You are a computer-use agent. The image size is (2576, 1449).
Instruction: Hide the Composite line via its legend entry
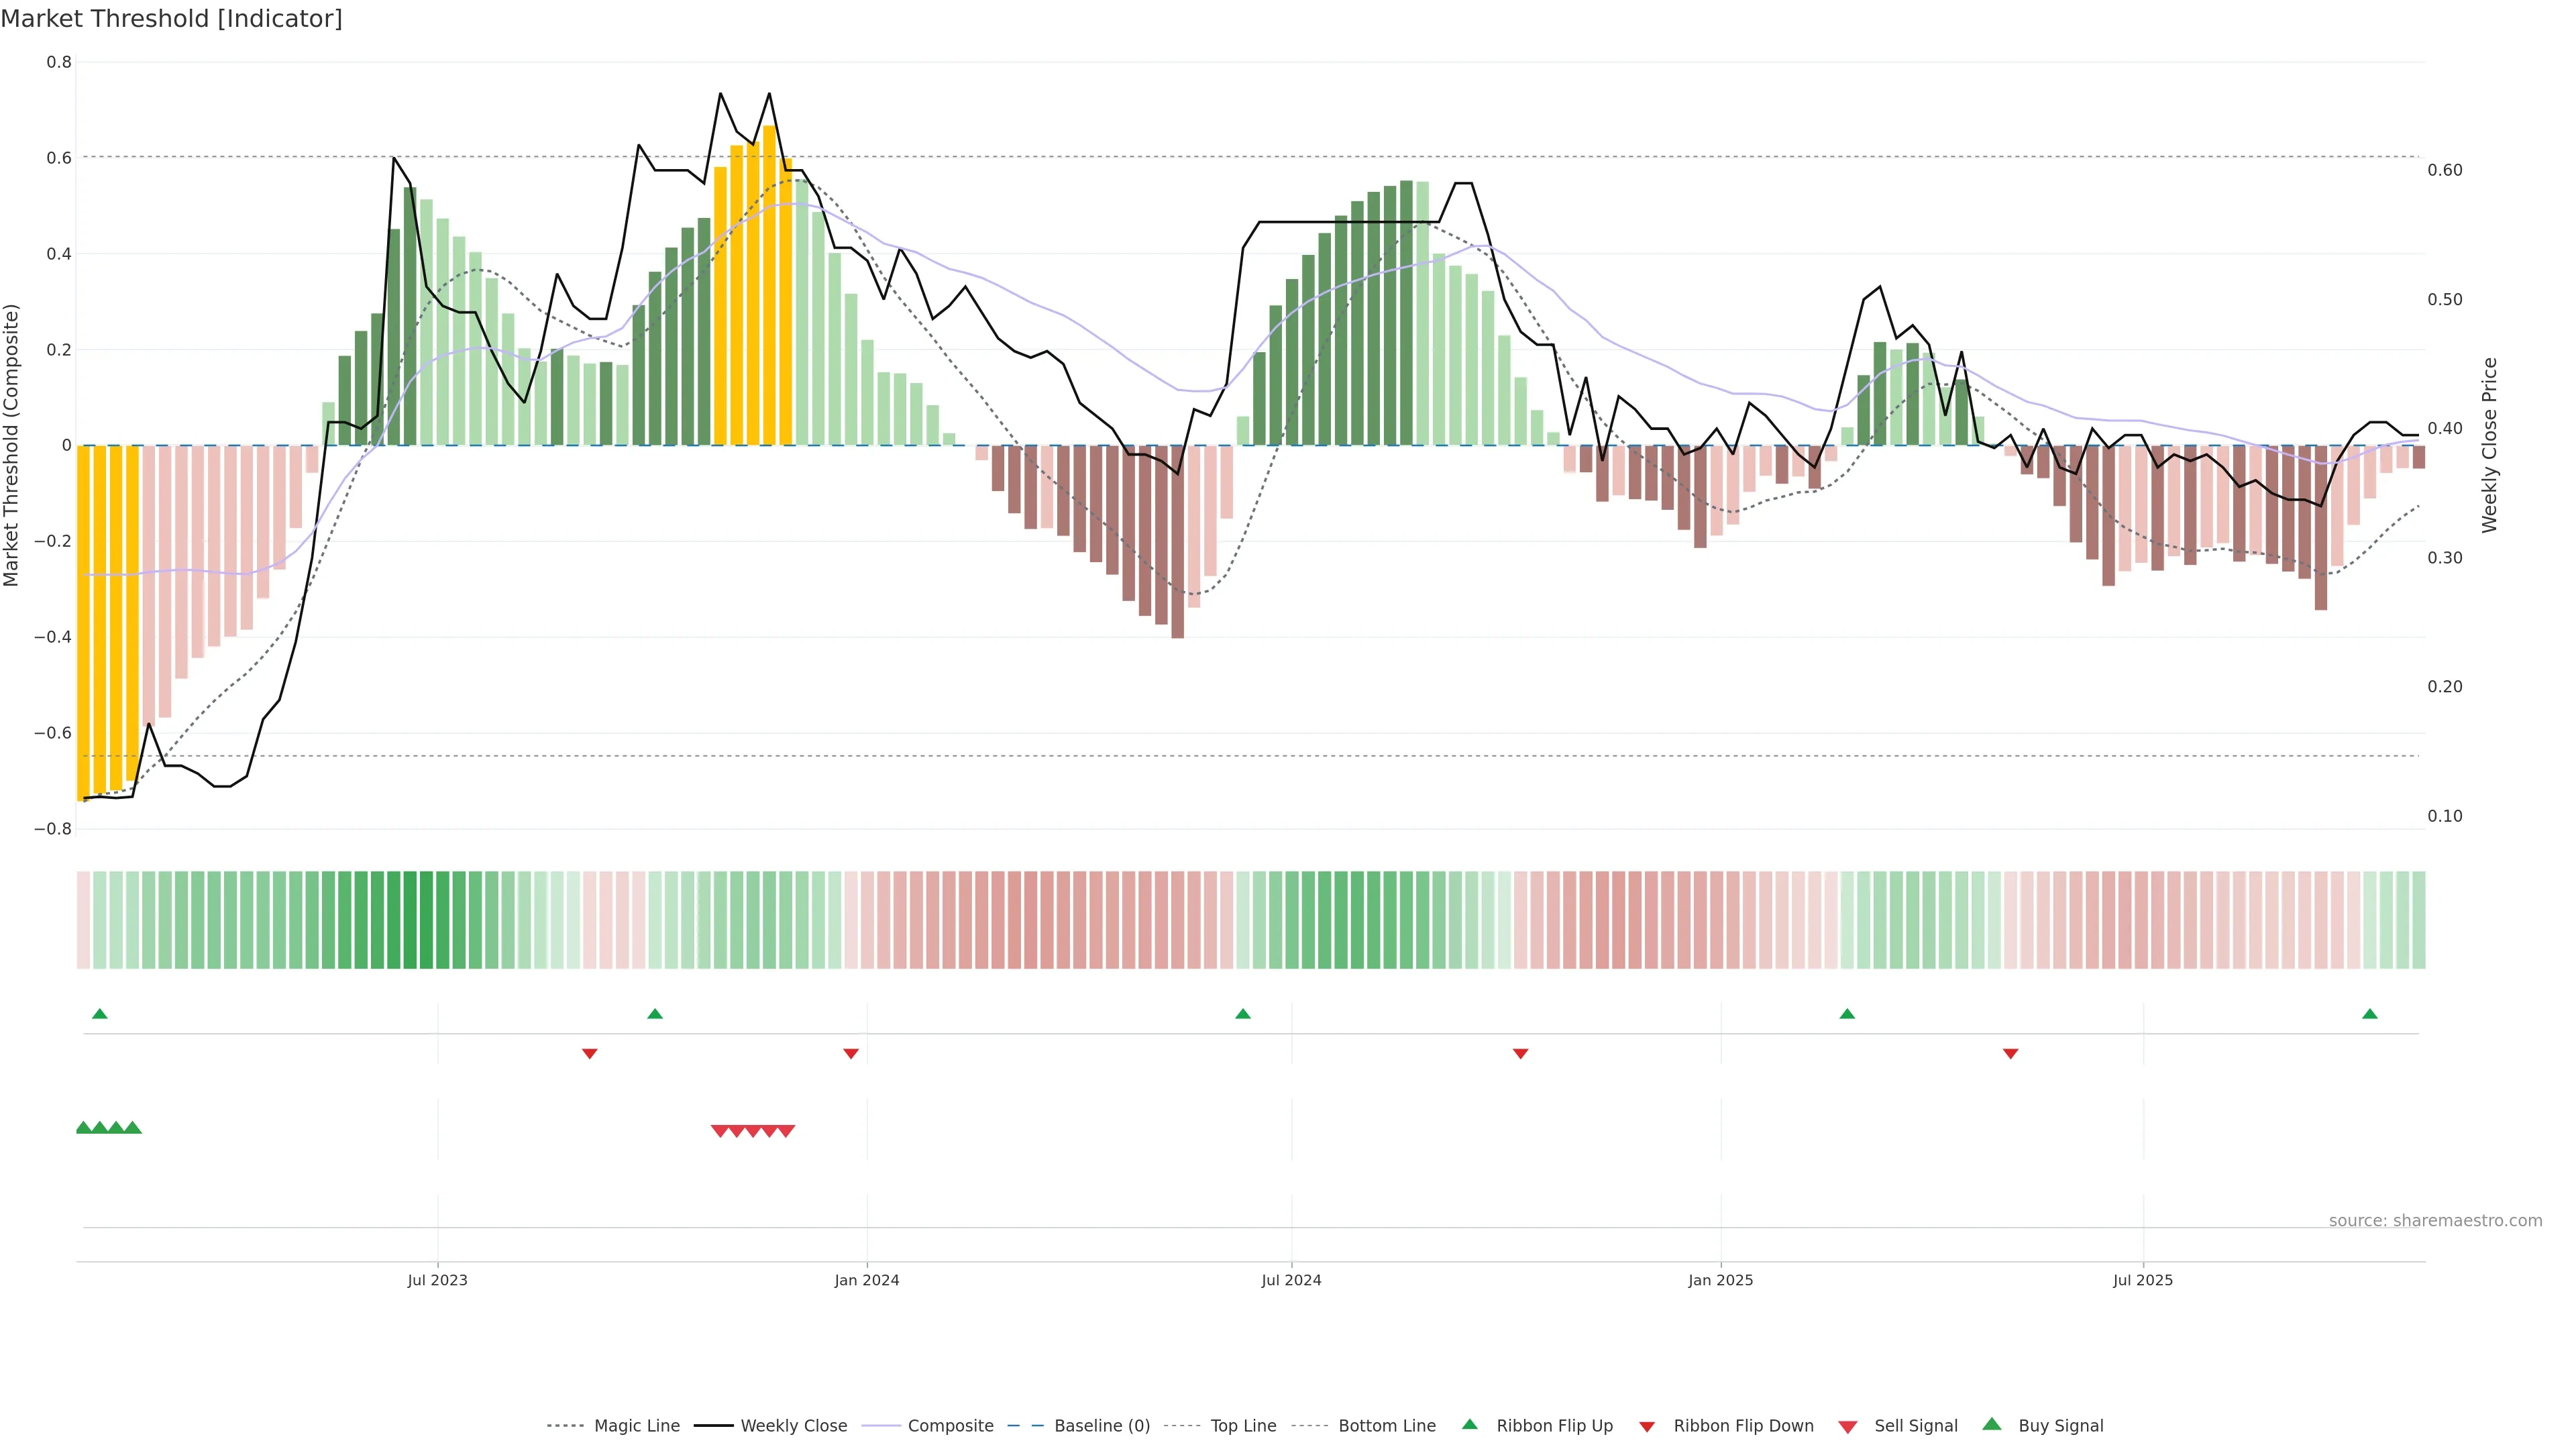(950, 1426)
